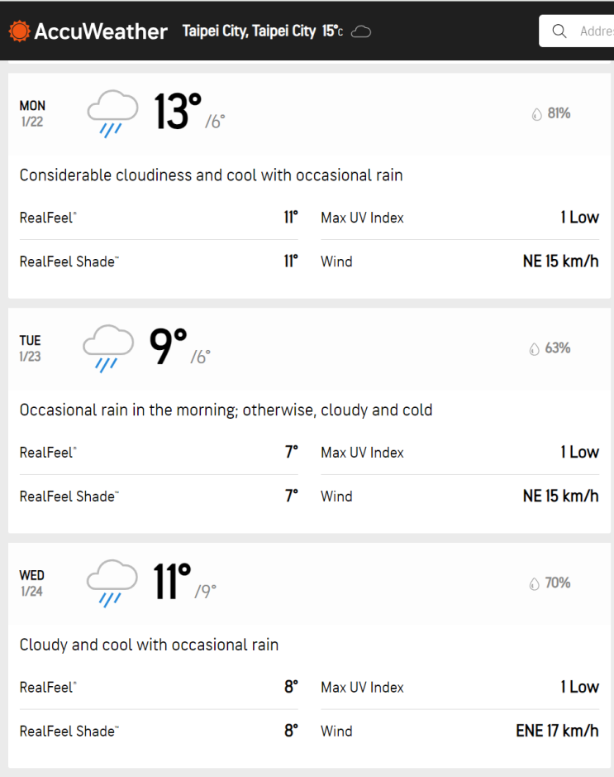Viewport: 614px width, 777px height.
Task: Click the raindrop icon beside 70%
Action: 534,584
